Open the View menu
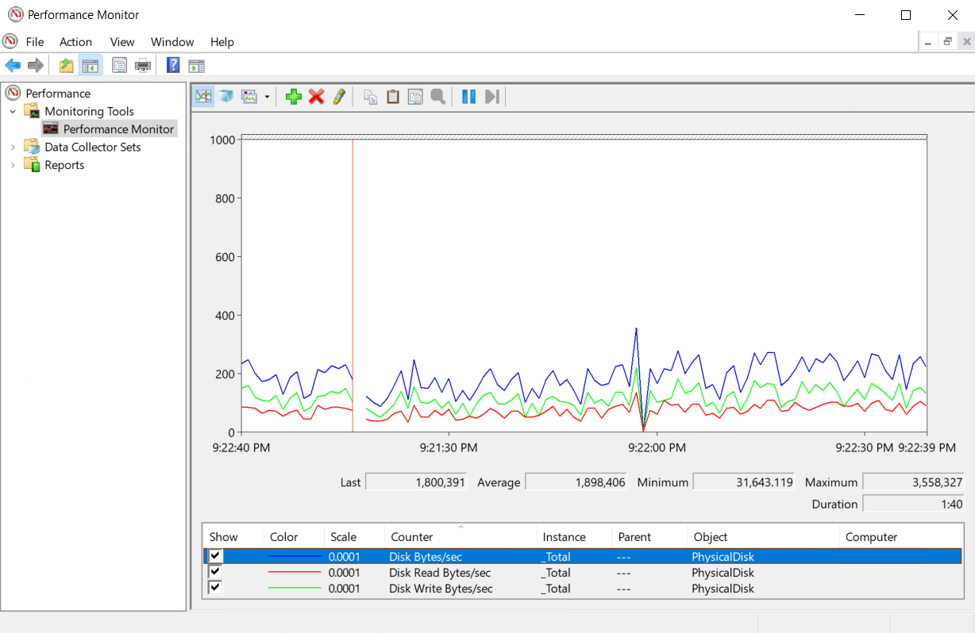This screenshot has width=975, height=633. click(122, 42)
